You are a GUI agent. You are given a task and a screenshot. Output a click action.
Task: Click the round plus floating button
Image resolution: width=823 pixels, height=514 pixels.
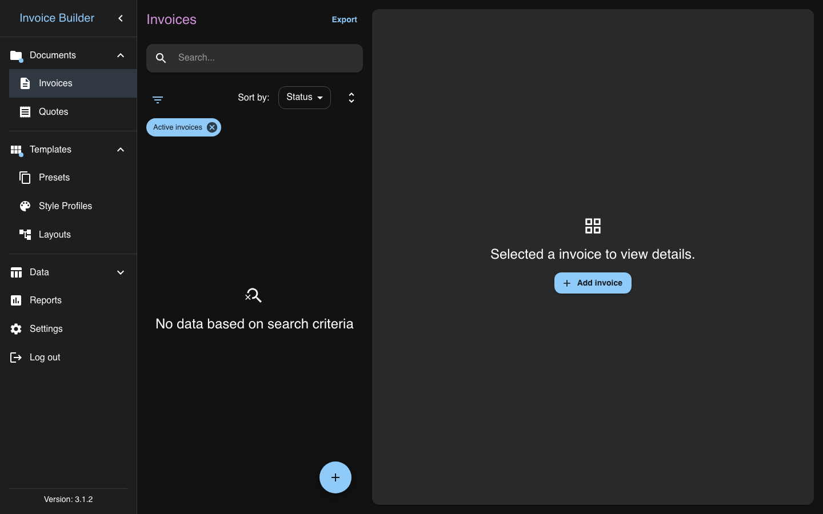[x=335, y=477]
